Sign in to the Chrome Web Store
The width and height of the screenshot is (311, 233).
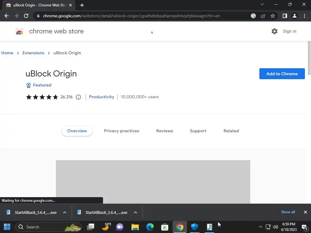[289, 31]
